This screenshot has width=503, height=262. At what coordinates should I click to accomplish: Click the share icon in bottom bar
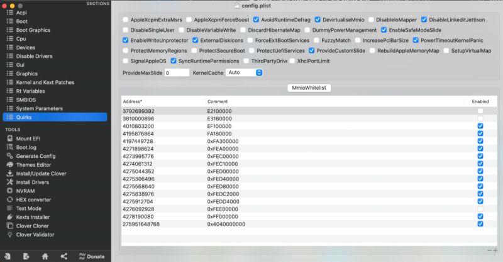click(x=64, y=256)
